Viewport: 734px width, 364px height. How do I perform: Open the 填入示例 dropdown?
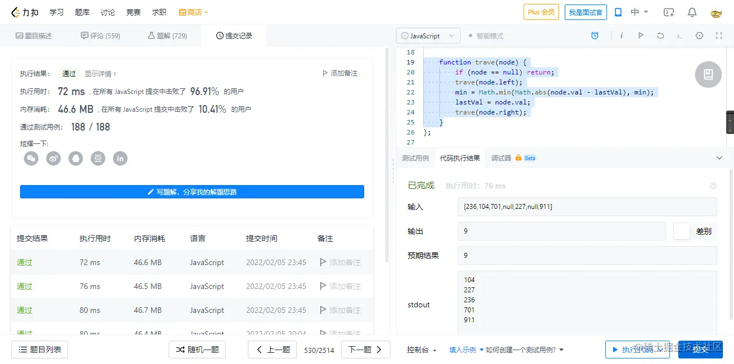467,350
